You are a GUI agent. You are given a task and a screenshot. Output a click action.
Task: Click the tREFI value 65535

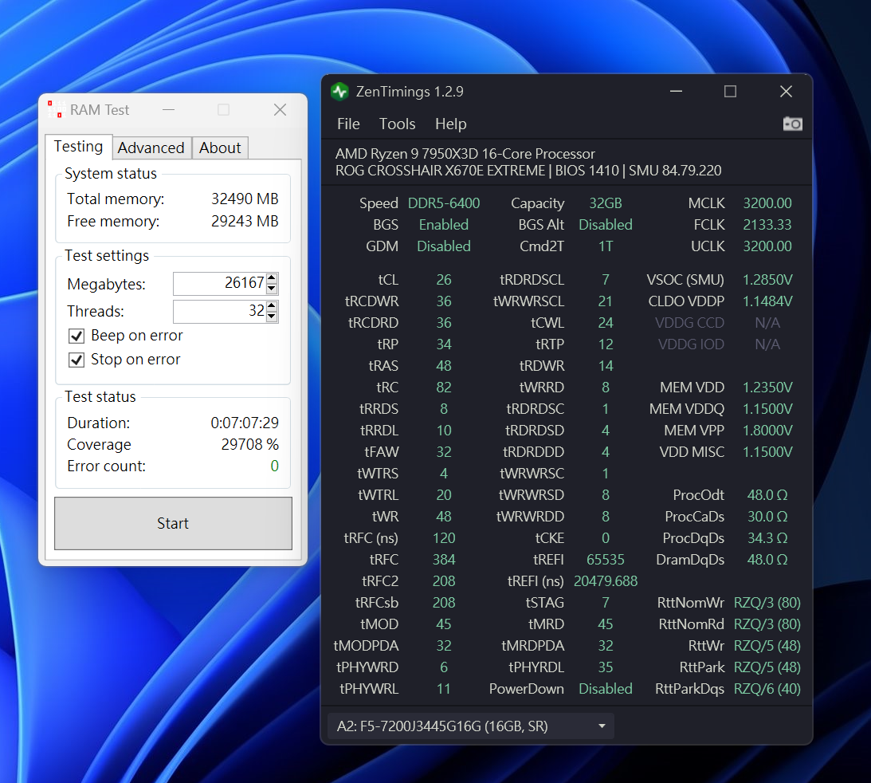point(606,560)
